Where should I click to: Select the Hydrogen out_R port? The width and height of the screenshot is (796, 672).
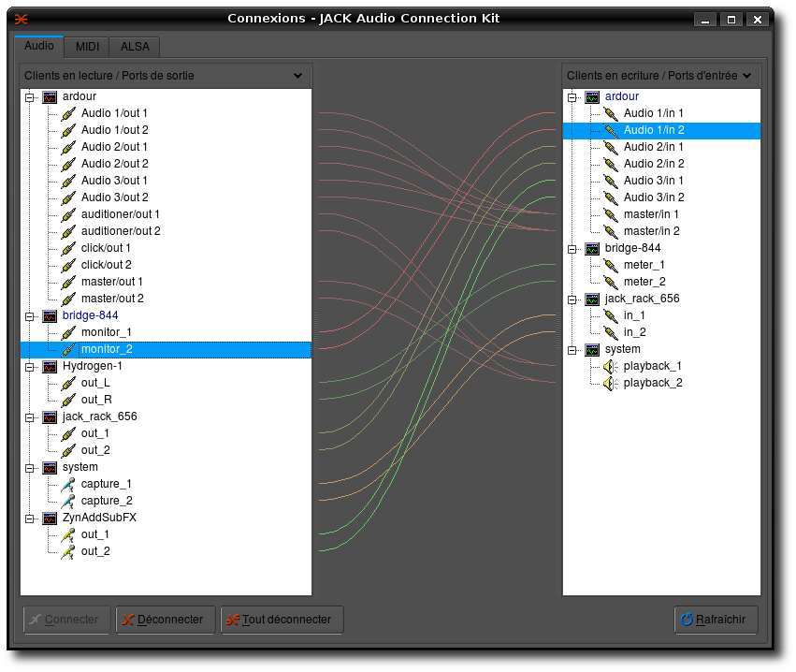(x=96, y=400)
